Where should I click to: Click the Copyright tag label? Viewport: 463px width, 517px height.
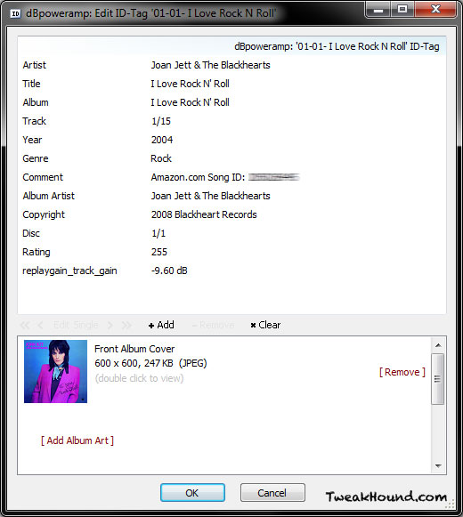click(44, 214)
